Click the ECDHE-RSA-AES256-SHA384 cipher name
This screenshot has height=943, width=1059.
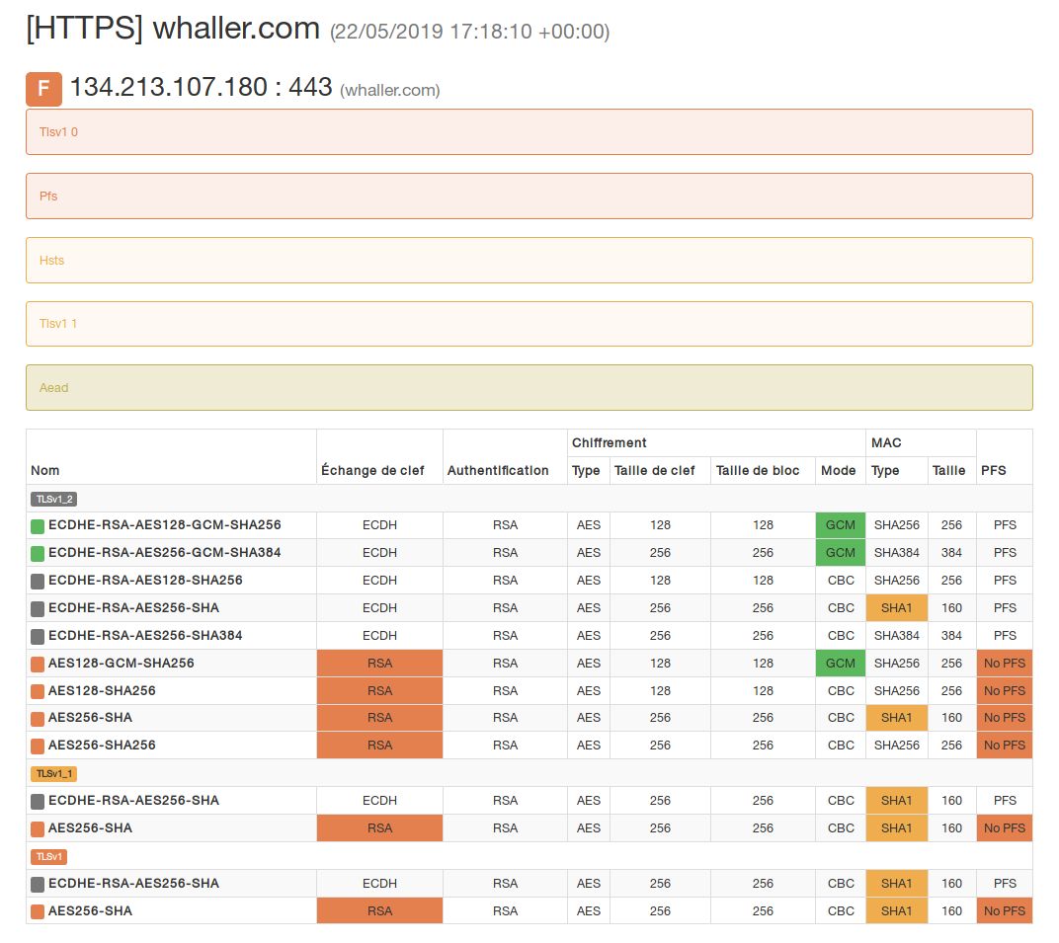coord(145,636)
